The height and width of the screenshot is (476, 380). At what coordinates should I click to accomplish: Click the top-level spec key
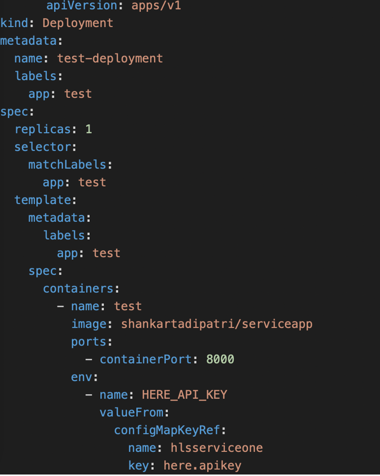tap(14, 112)
